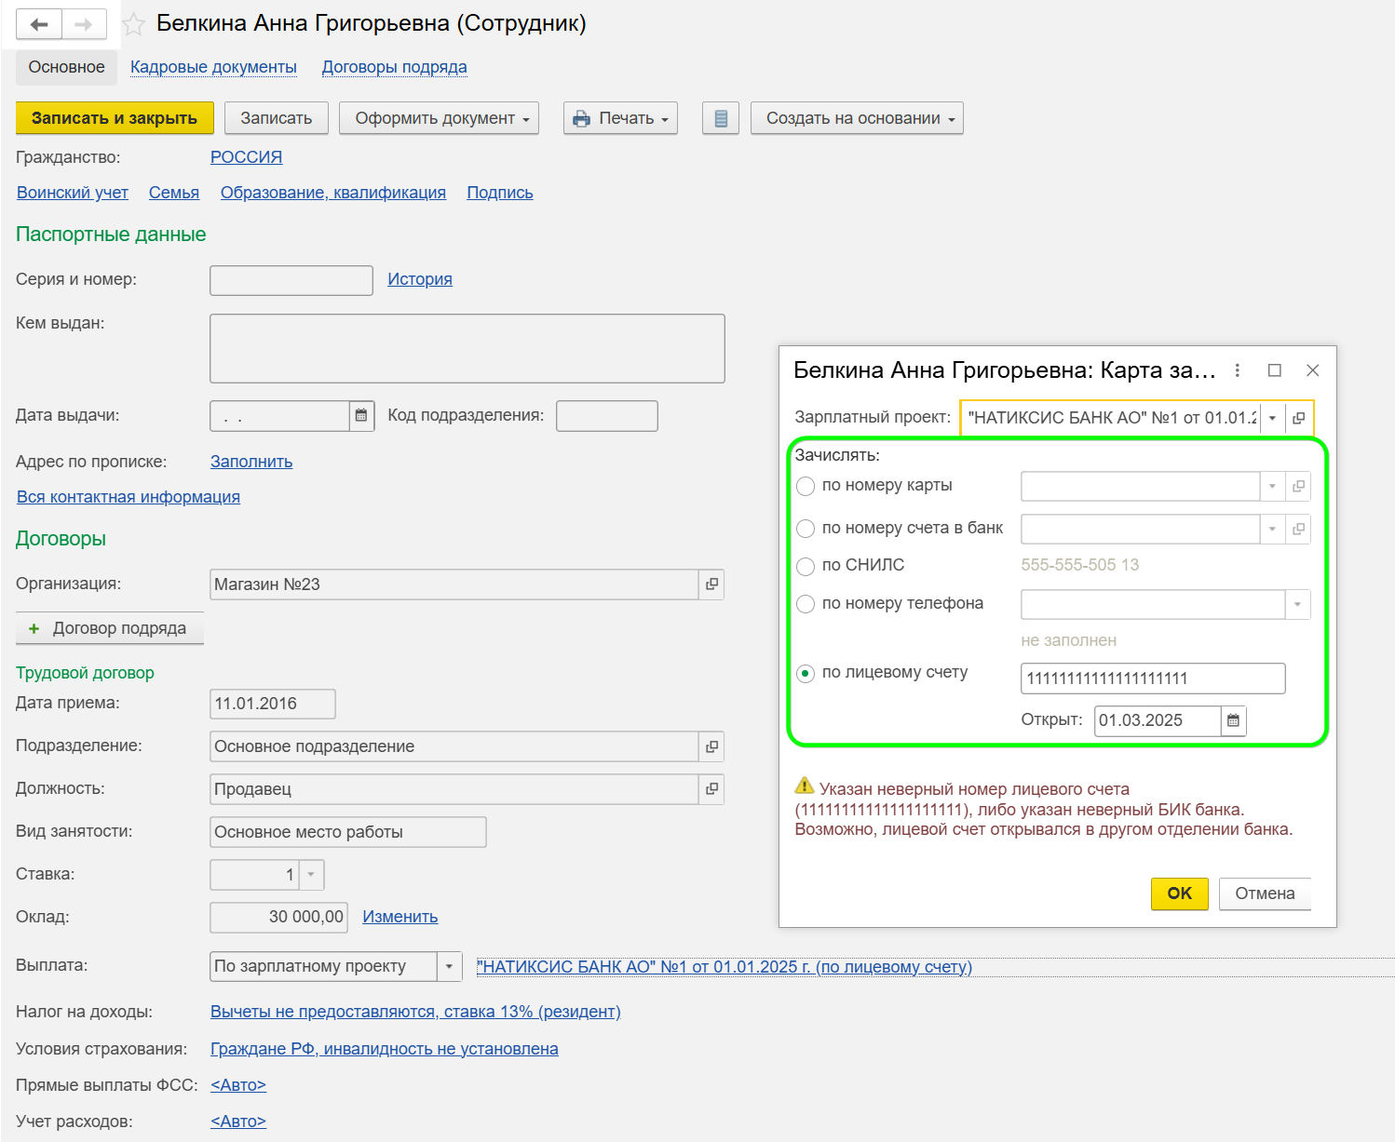Close the salary card dialog
This screenshot has width=1395, height=1142.
1313,370
